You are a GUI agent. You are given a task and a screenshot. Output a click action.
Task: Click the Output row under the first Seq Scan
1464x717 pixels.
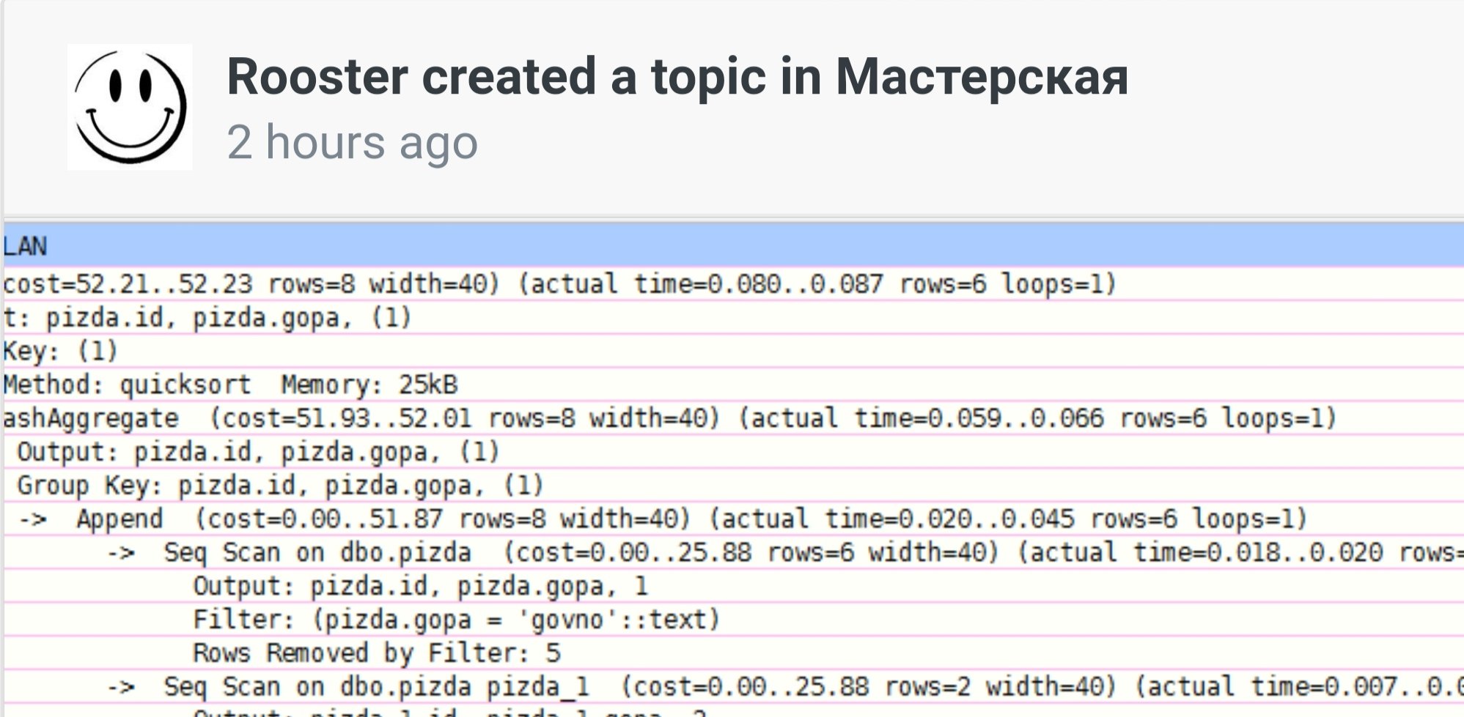pyautogui.click(x=419, y=587)
